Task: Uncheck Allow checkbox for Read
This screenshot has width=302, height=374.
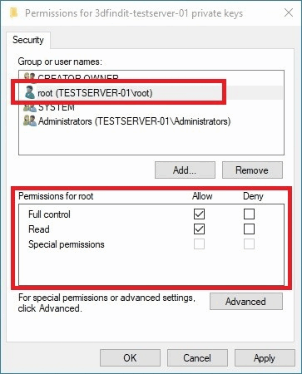Action: click(x=199, y=229)
